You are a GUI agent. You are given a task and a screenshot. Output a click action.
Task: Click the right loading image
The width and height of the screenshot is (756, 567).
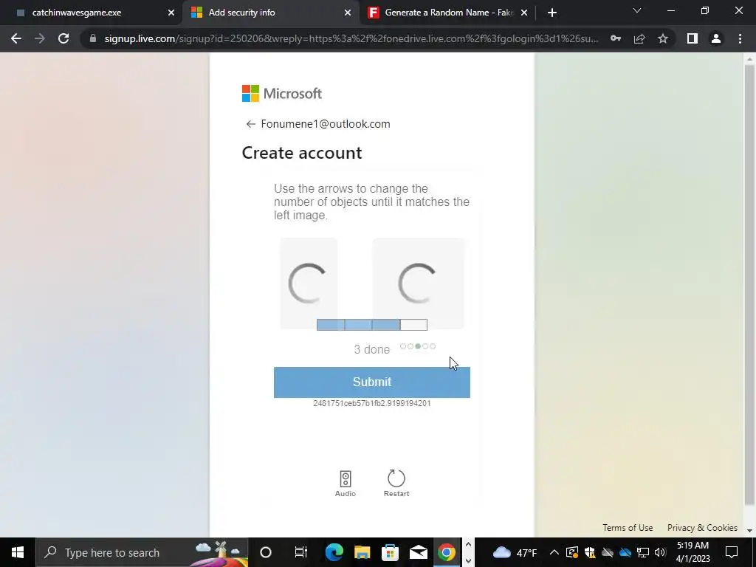pos(418,283)
